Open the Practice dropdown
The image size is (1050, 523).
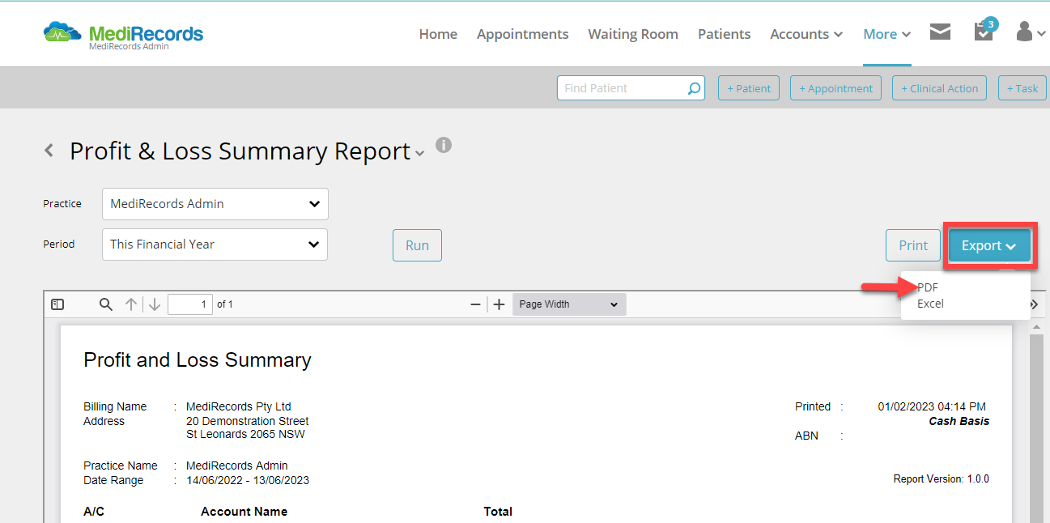pos(215,204)
